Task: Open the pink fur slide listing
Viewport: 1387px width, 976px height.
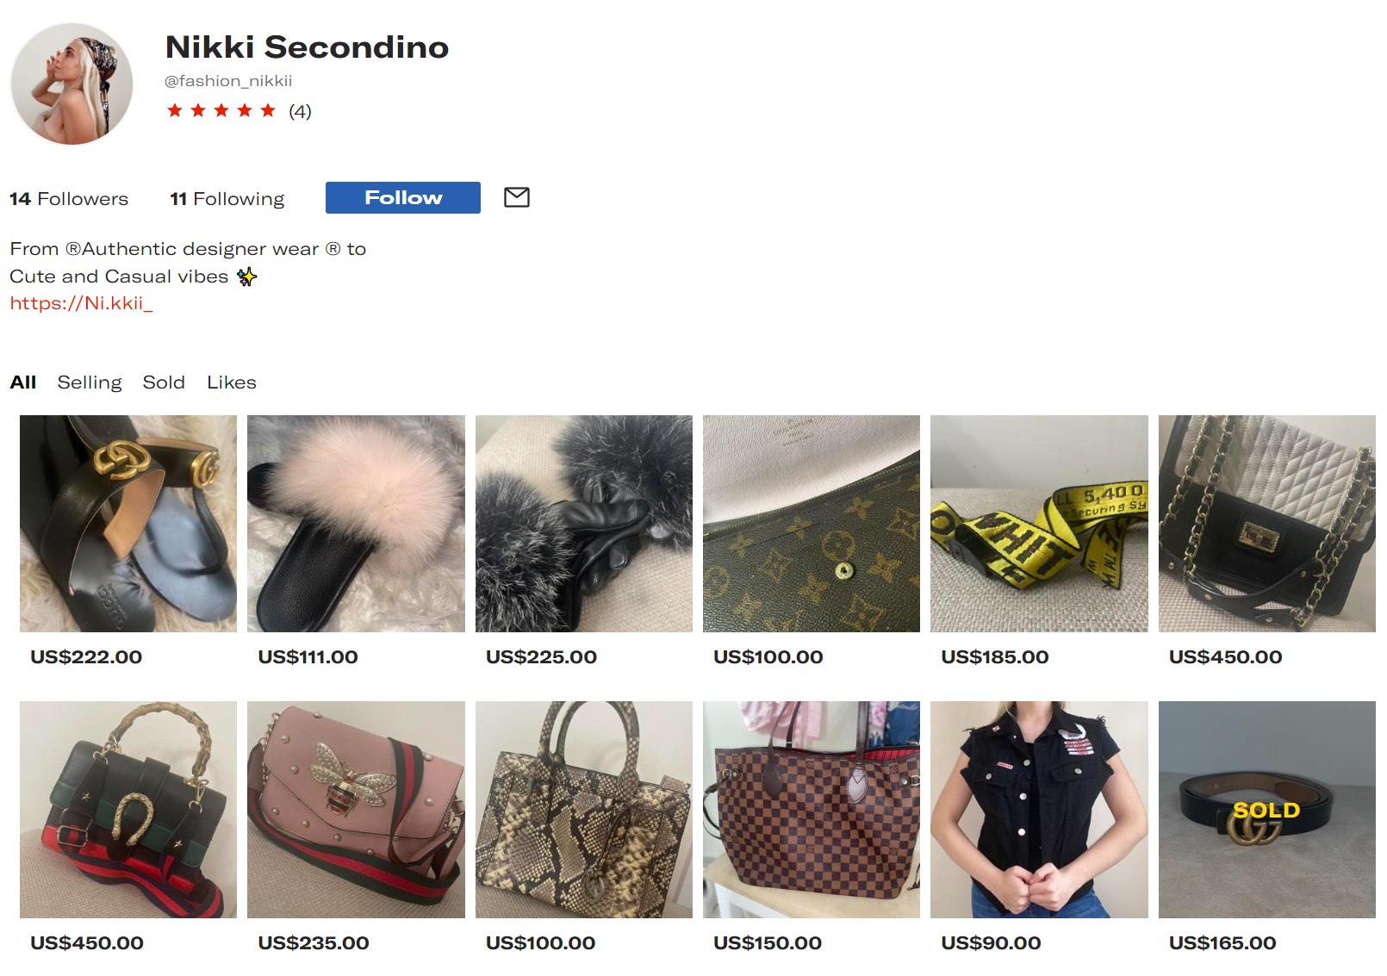Action: coord(356,524)
